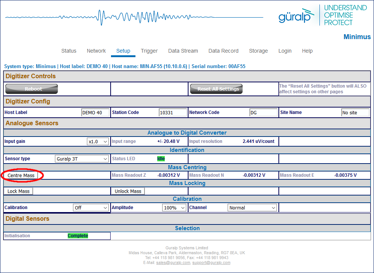
Task: Click the Analogue to Digital Converter heading
Action: (x=187, y=133)
